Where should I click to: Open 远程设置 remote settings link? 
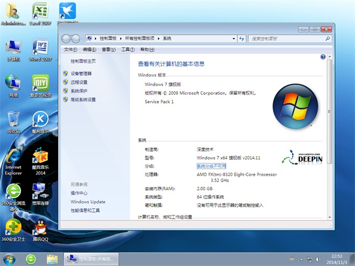(79, 82)
